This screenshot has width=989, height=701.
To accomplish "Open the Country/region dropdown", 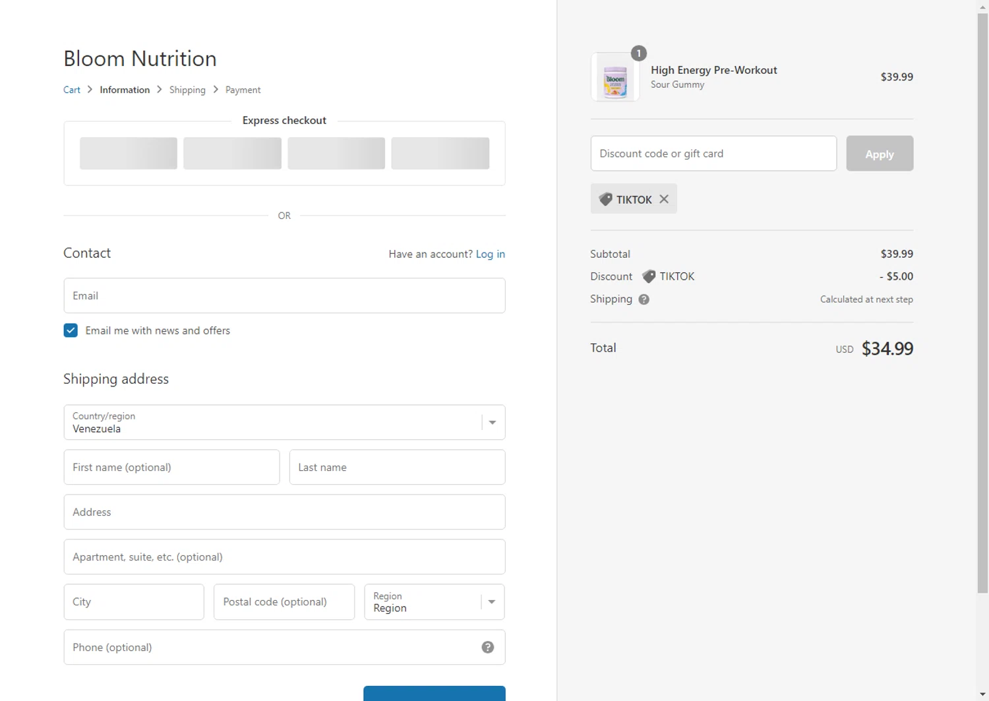I will point(284,422).
